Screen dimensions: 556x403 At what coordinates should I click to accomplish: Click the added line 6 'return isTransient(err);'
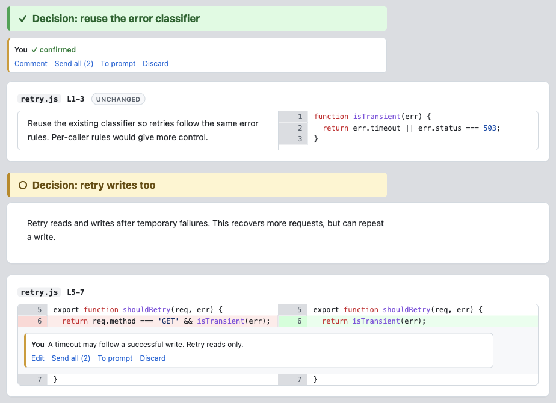click(x=422, y=321)
